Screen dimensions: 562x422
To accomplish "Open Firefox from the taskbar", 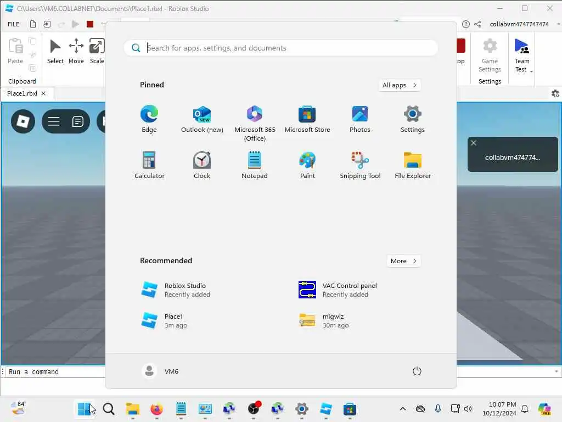I will point(156,409).
